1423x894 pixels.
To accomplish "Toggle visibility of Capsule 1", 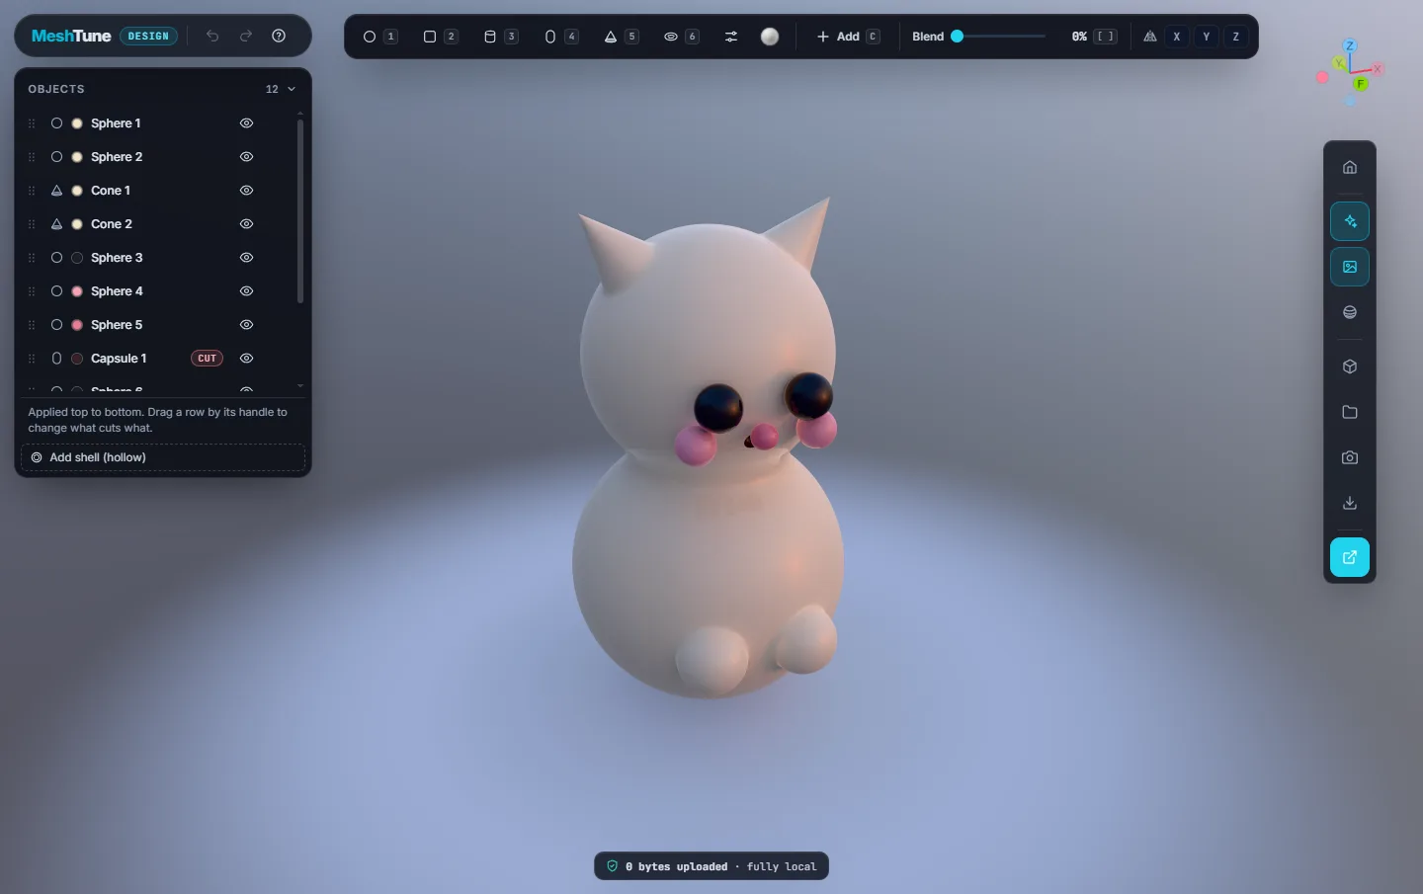I will 247,359.
